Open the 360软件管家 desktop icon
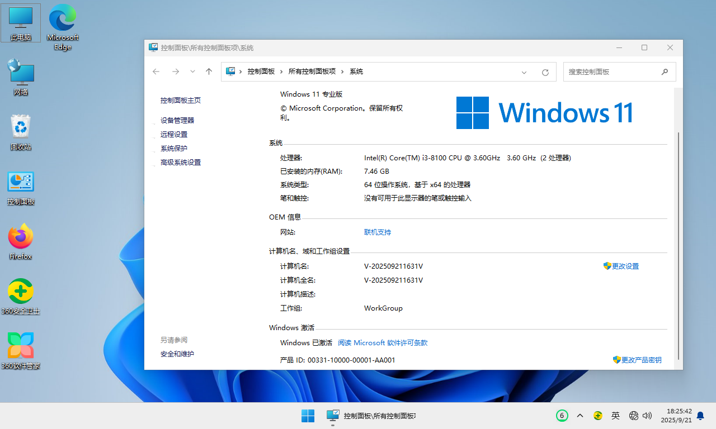The width and height of the screenshot is (716, 429). tap(21, 351)
